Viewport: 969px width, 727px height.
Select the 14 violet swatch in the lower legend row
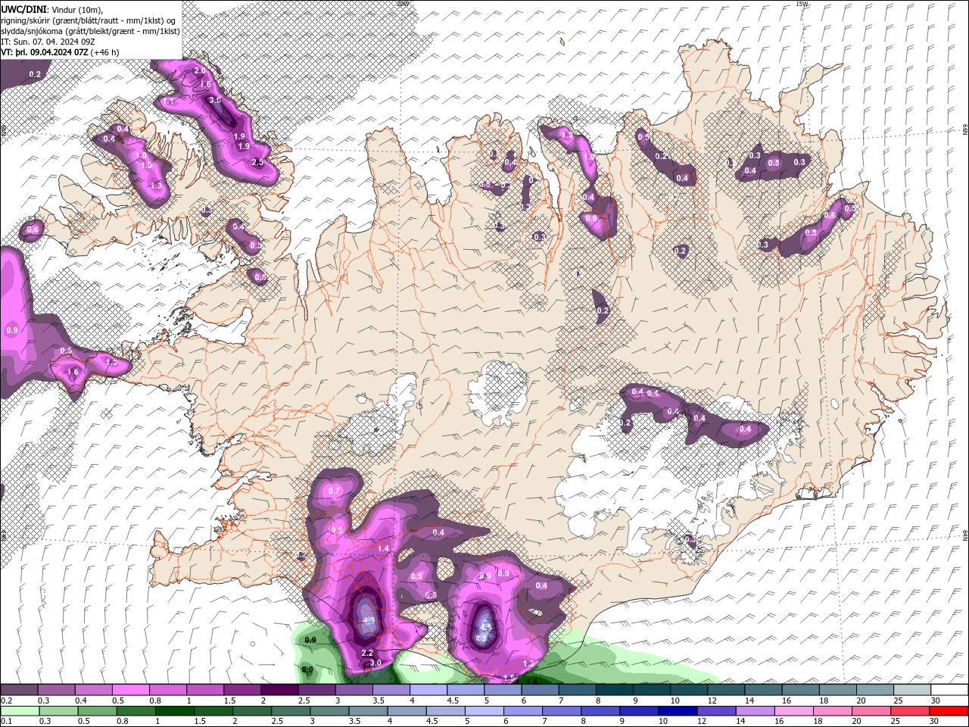[x=756, y=711]
